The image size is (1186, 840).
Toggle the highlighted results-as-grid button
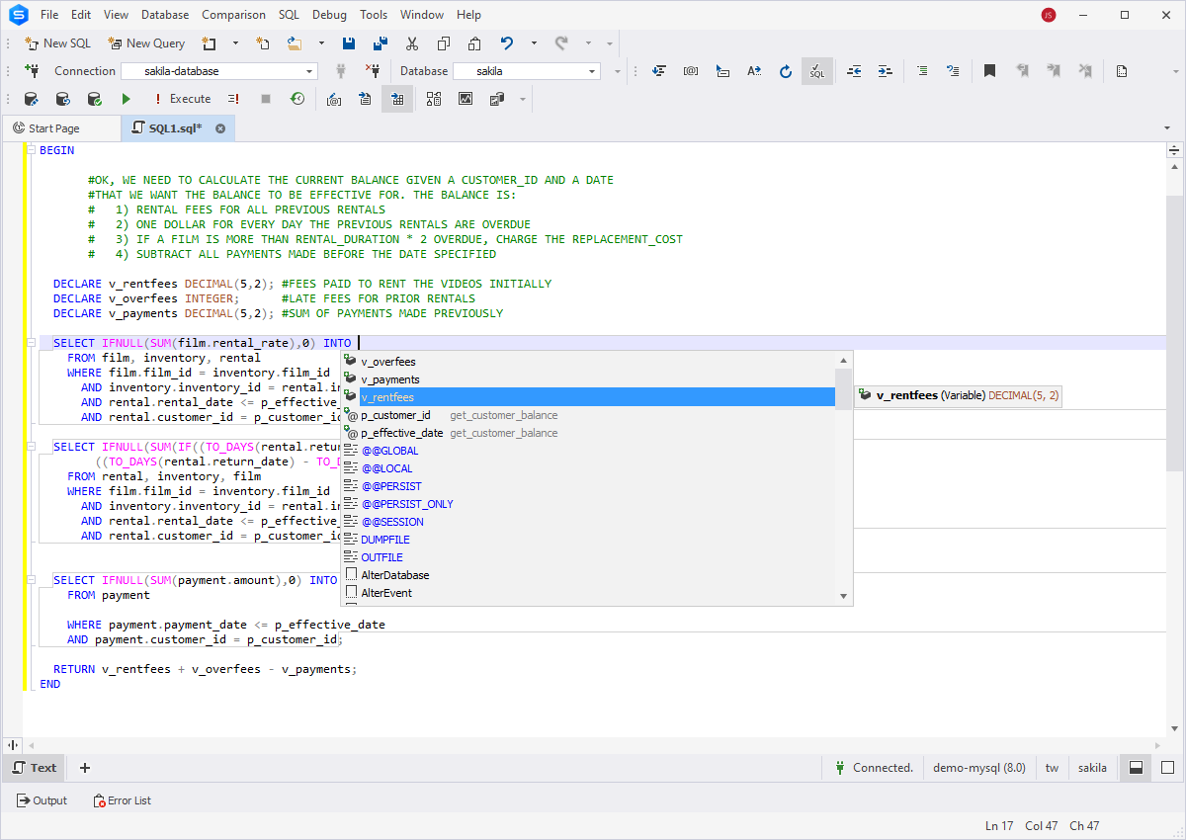pyautogui.click(x=397, y=99)
